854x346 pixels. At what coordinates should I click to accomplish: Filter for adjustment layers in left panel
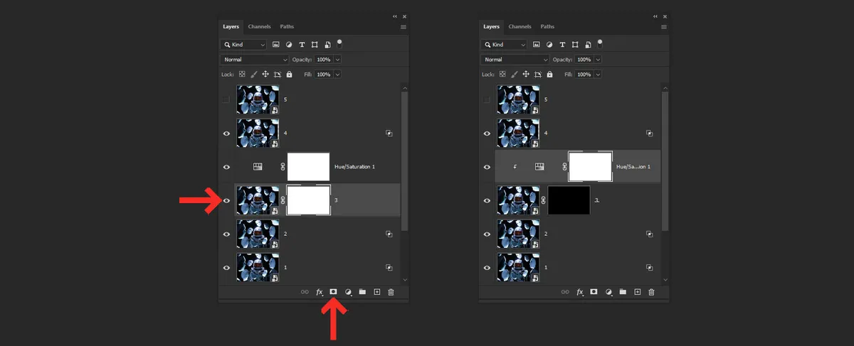[x=289, y=45]
